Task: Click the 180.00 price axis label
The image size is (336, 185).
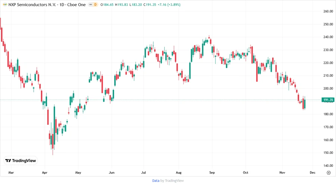Action: point(328,114)
